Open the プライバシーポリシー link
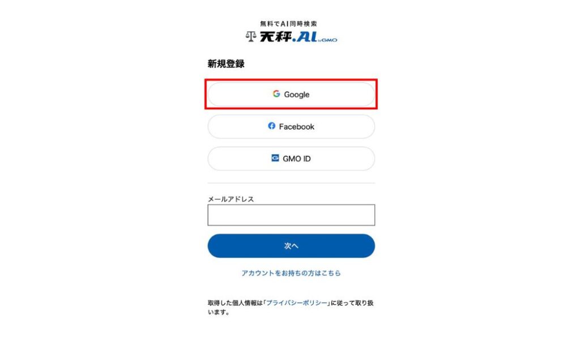 (x=297, y=303)
